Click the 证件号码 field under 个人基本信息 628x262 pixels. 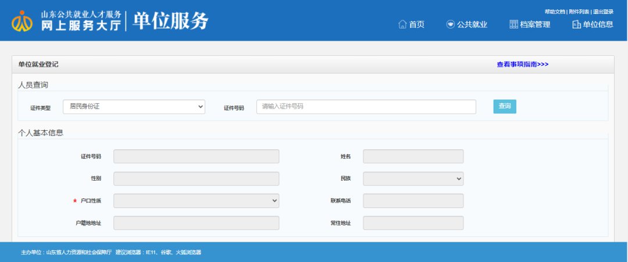[x=196, y=156]
